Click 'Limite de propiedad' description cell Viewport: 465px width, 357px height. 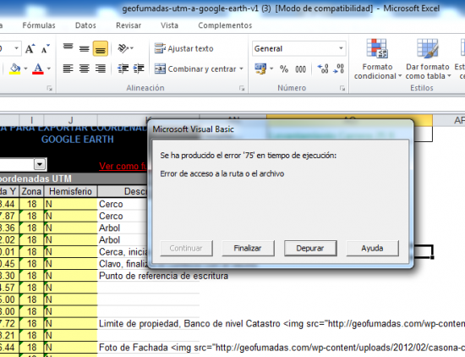click(x=282, y=323)
